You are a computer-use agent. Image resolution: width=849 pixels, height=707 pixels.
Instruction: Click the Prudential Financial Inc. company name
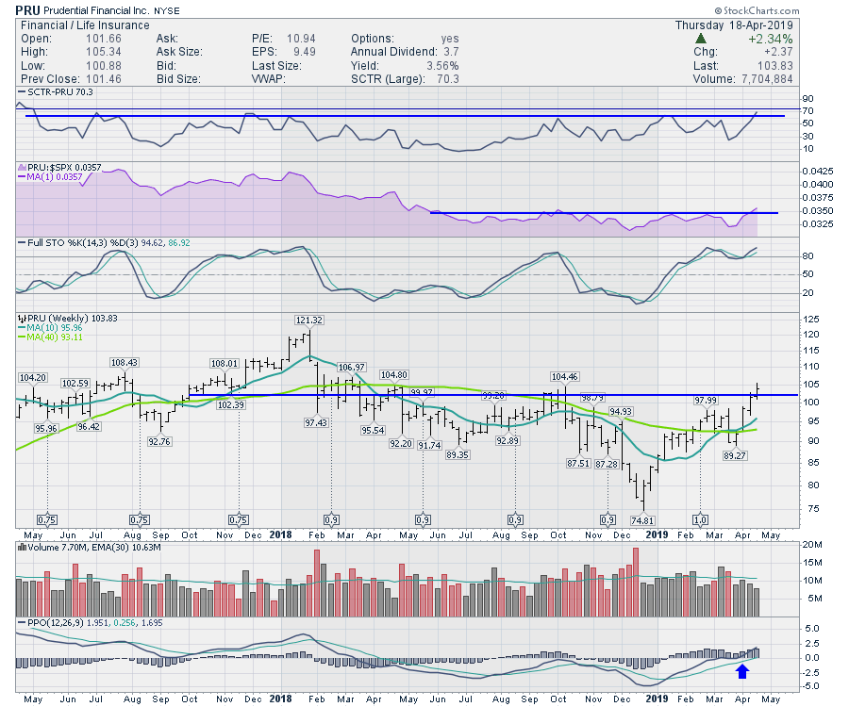point(96,10)
